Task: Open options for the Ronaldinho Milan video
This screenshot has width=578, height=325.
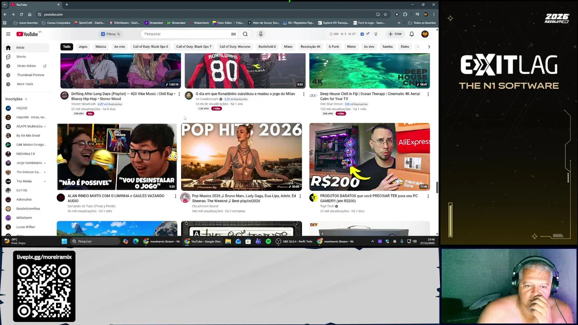Action: 303,94
